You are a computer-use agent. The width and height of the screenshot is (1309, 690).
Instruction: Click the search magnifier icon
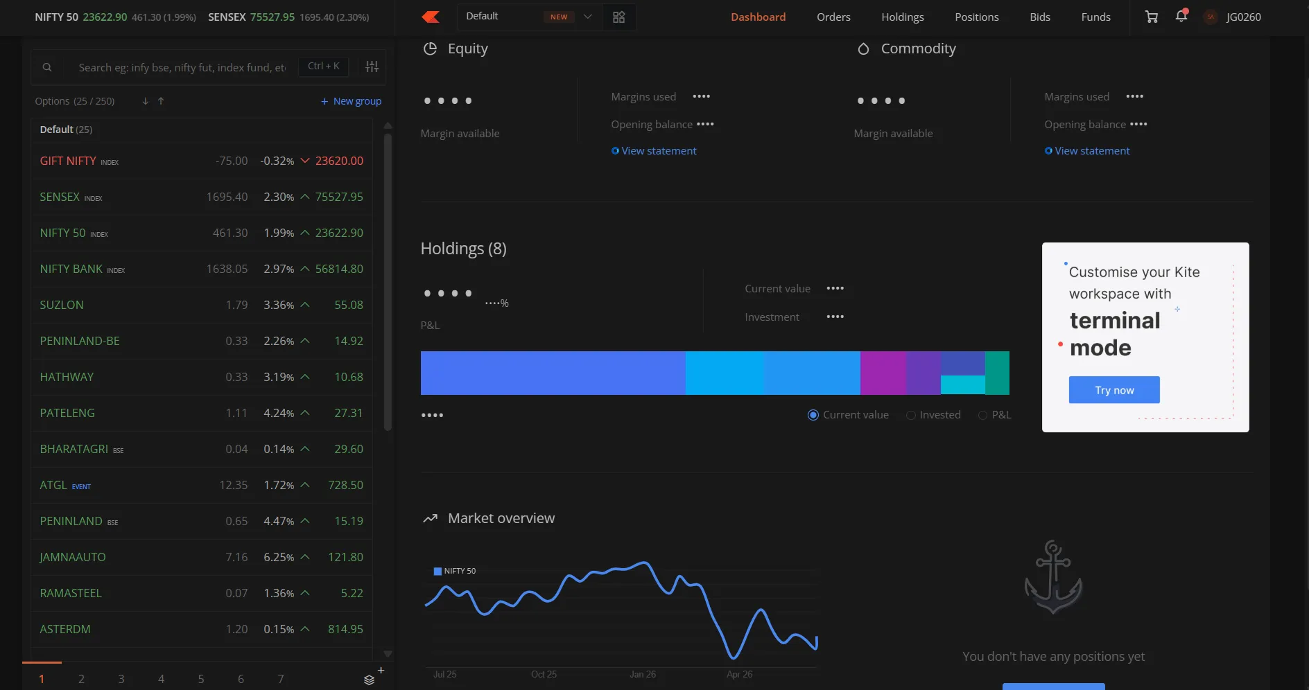coord(47,67)
